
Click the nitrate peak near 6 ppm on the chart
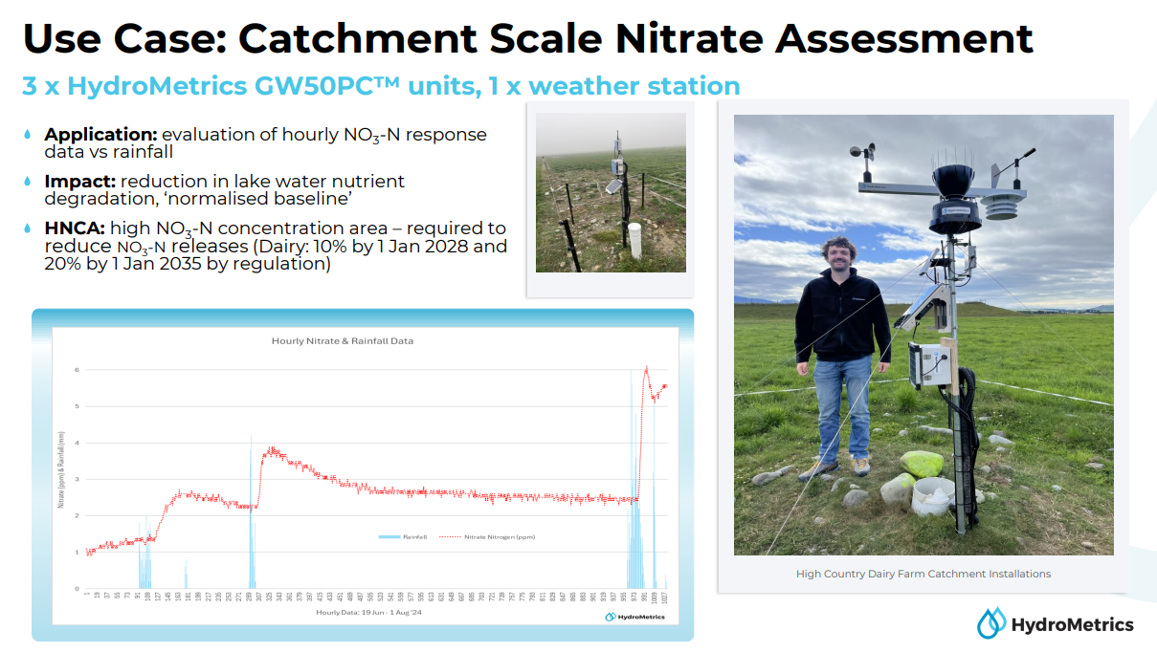646,368
